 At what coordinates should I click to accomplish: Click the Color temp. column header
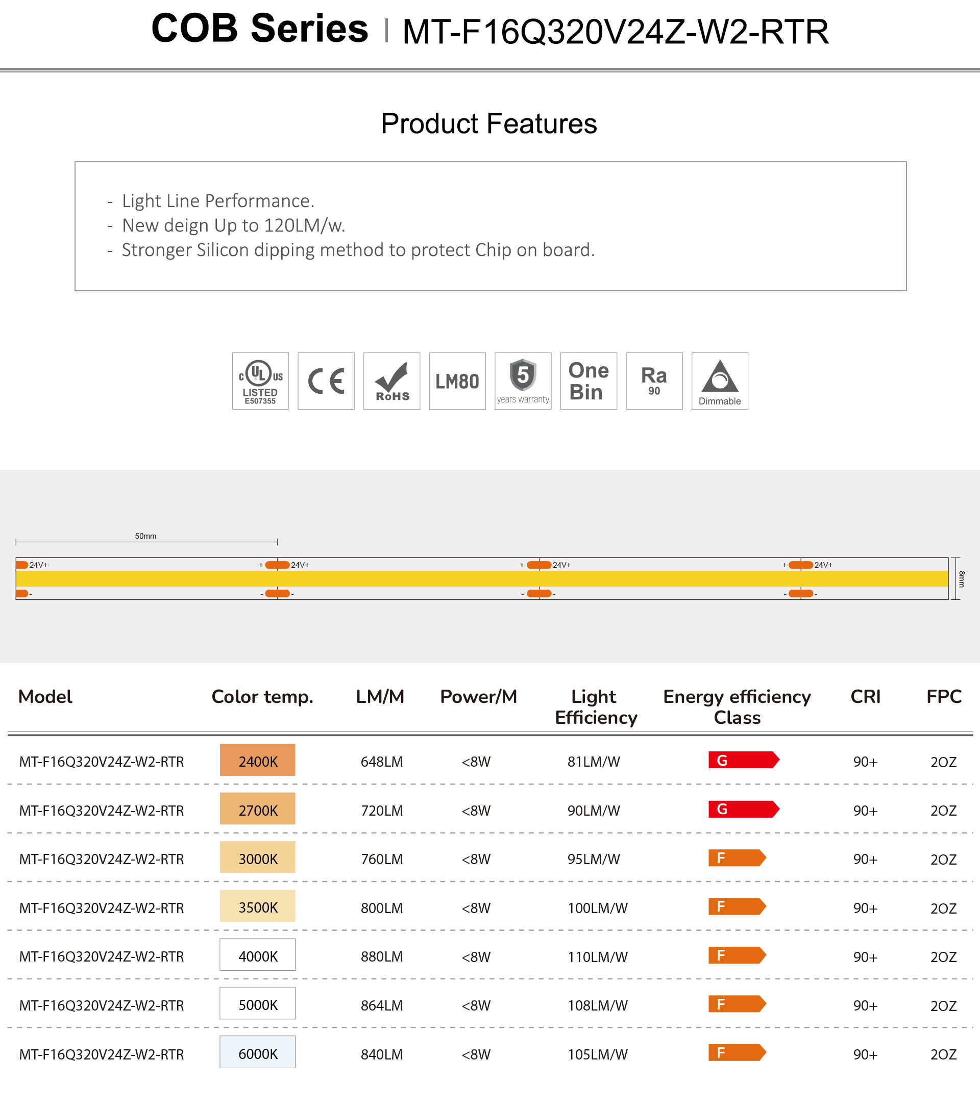tap(262, 696)
